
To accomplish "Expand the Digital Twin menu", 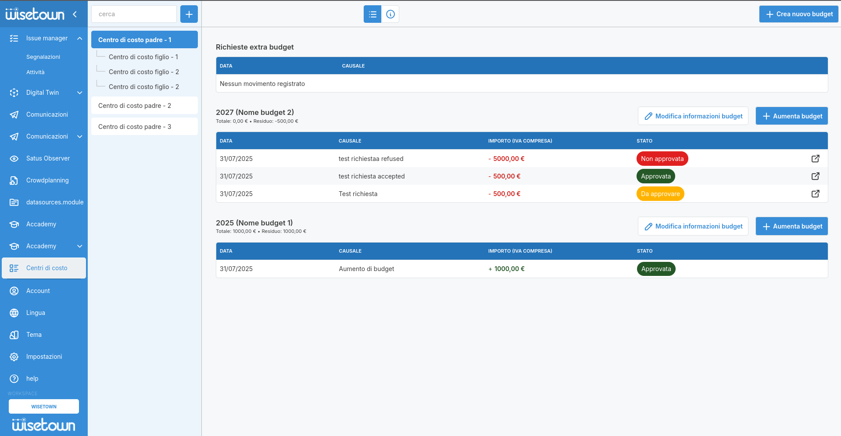I will (79, 93).
